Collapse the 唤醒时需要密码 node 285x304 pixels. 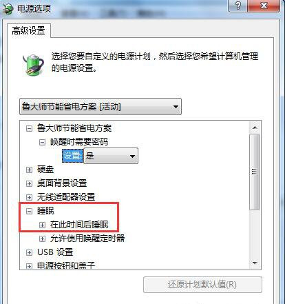(42, 143)
